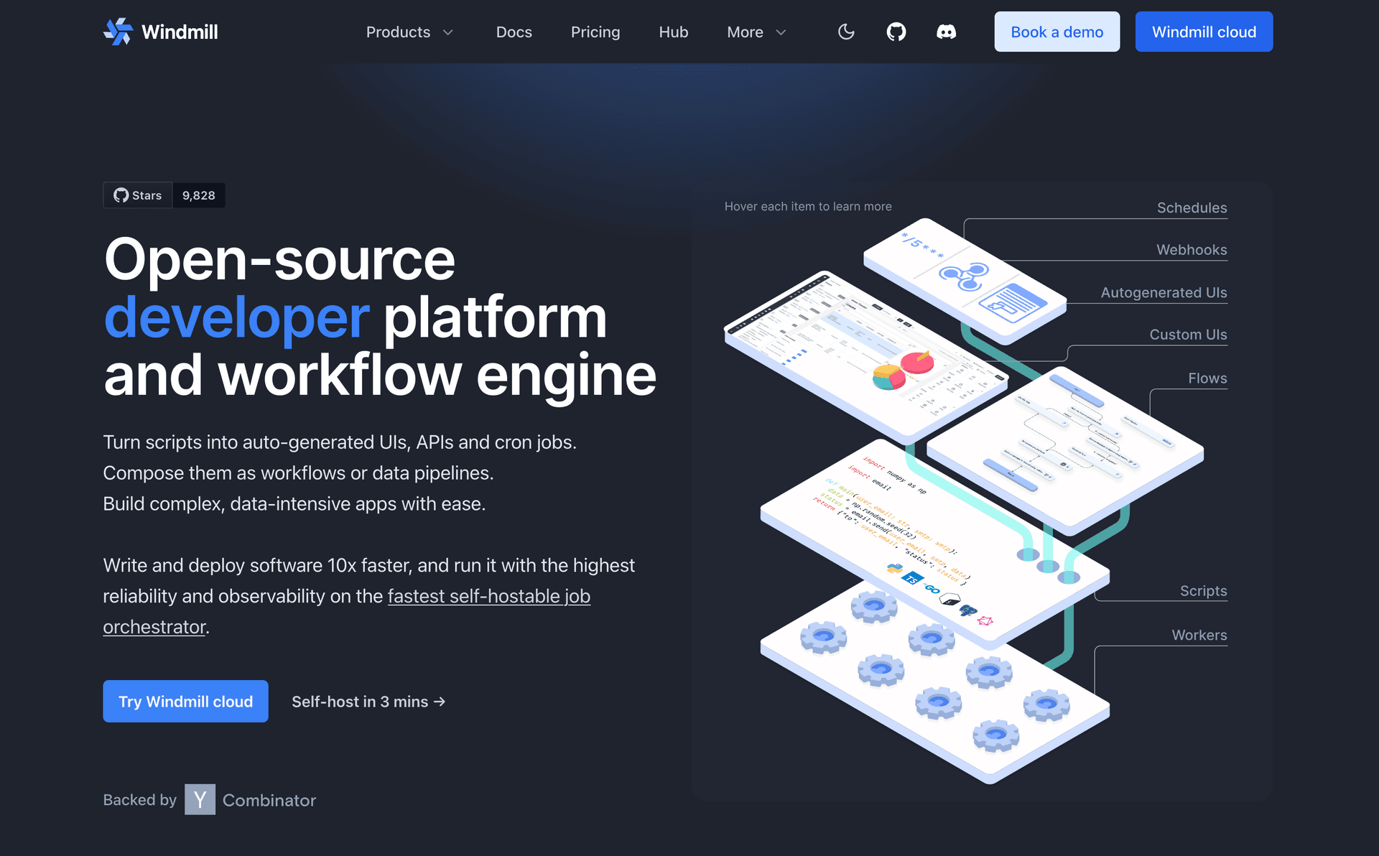Click the TypeScript language icon
Screen dimensions: 1379x856
point(913,578)
